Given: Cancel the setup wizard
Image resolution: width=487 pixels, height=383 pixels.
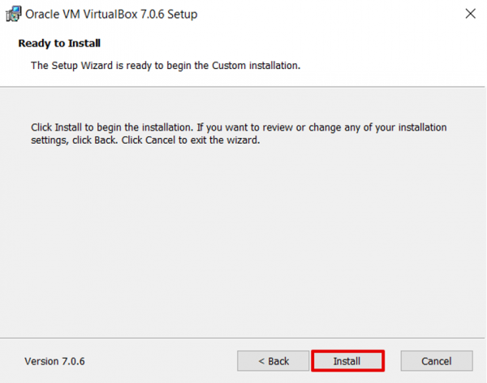Looking at the screenshot, I should (436, 360).
